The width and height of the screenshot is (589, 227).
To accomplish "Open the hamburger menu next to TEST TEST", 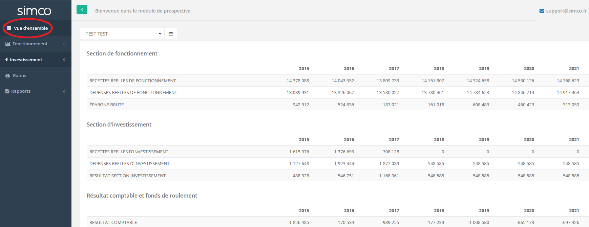I will coord(171,34).
